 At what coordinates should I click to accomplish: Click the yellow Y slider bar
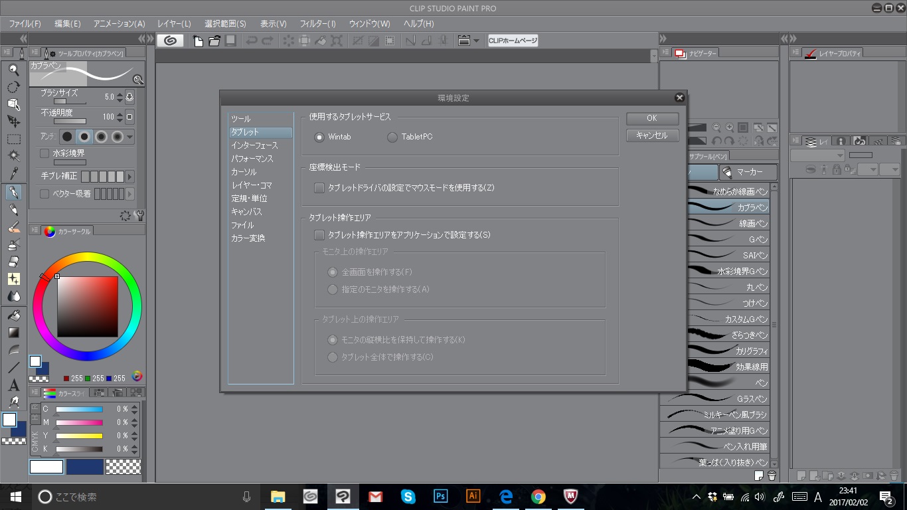[x=79, y=436]
